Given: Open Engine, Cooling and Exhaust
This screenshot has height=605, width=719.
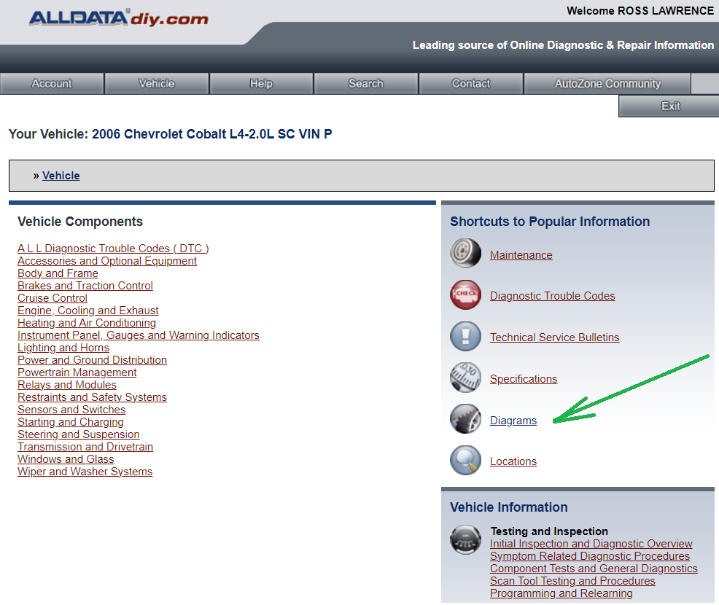Looking at the screenshot, I should (88, 311).
